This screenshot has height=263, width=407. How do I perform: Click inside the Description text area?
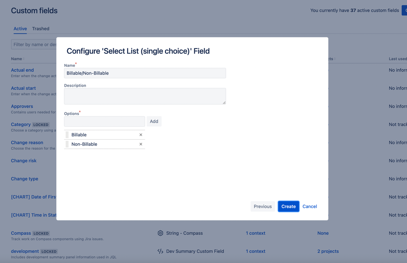click(145, 96)
